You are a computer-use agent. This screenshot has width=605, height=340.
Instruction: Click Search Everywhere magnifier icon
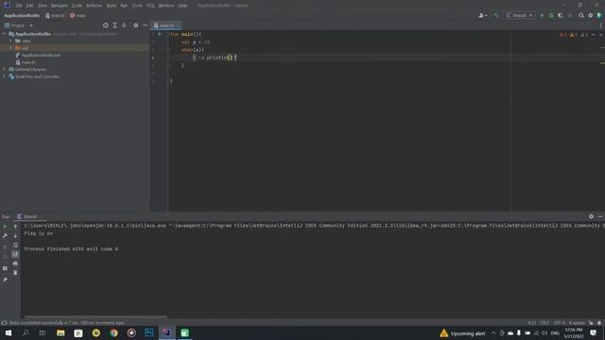pos(581,15)
